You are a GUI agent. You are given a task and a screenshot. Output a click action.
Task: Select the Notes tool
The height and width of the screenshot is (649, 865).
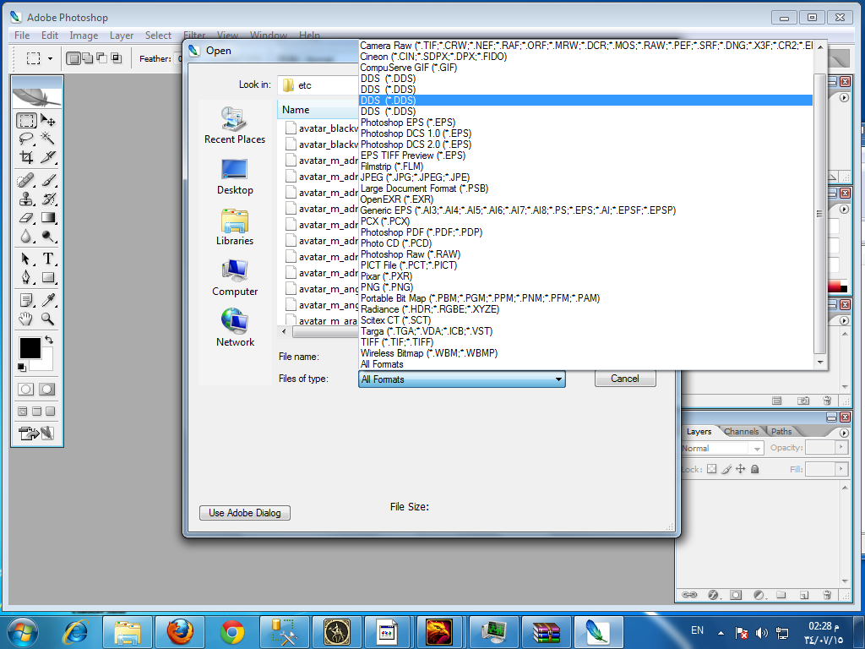(26, 300)
